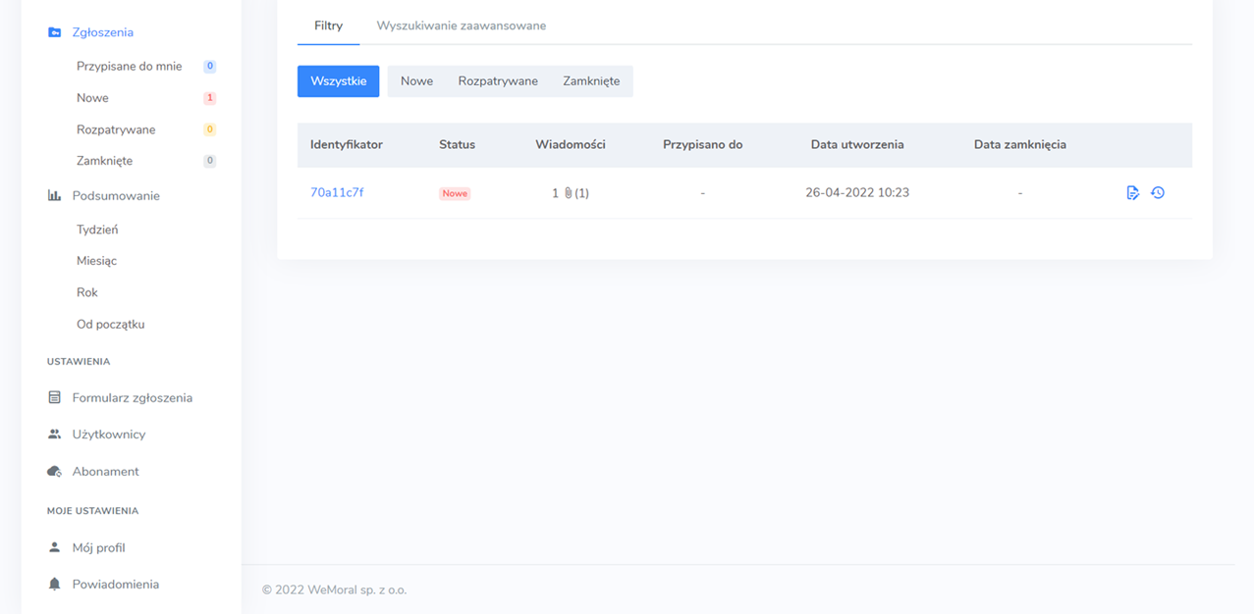The height and width of the screenshot is (614, 1254).
Task: Show Od początku summary
Action: click(111, 324)
